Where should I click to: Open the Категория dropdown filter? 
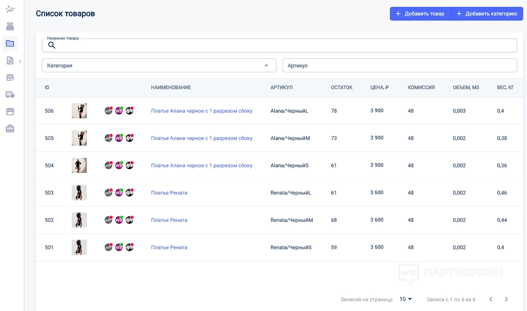coord(159,65)
